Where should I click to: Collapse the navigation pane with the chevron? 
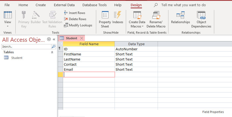coord(54,39)
